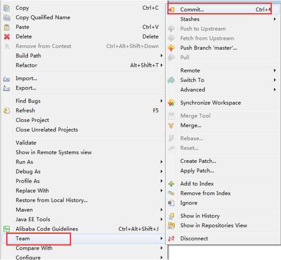Expand the Remote submenu arrow
The image size is (281, 260).
coord(275,70)
